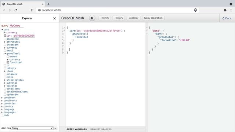Collapse the grandTotal node

point(5,54)
